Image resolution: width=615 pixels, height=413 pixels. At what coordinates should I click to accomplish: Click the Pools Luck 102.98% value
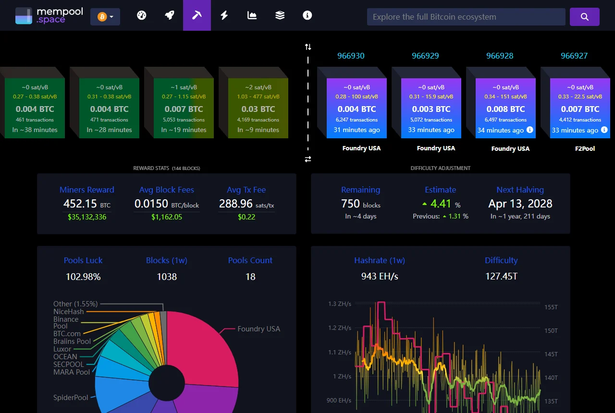(83, 277)
